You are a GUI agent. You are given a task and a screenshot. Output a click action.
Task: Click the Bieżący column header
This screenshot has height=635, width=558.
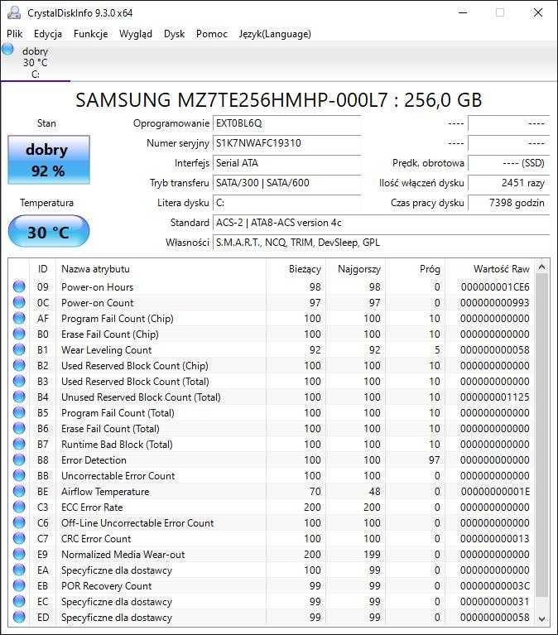point(297,269)
